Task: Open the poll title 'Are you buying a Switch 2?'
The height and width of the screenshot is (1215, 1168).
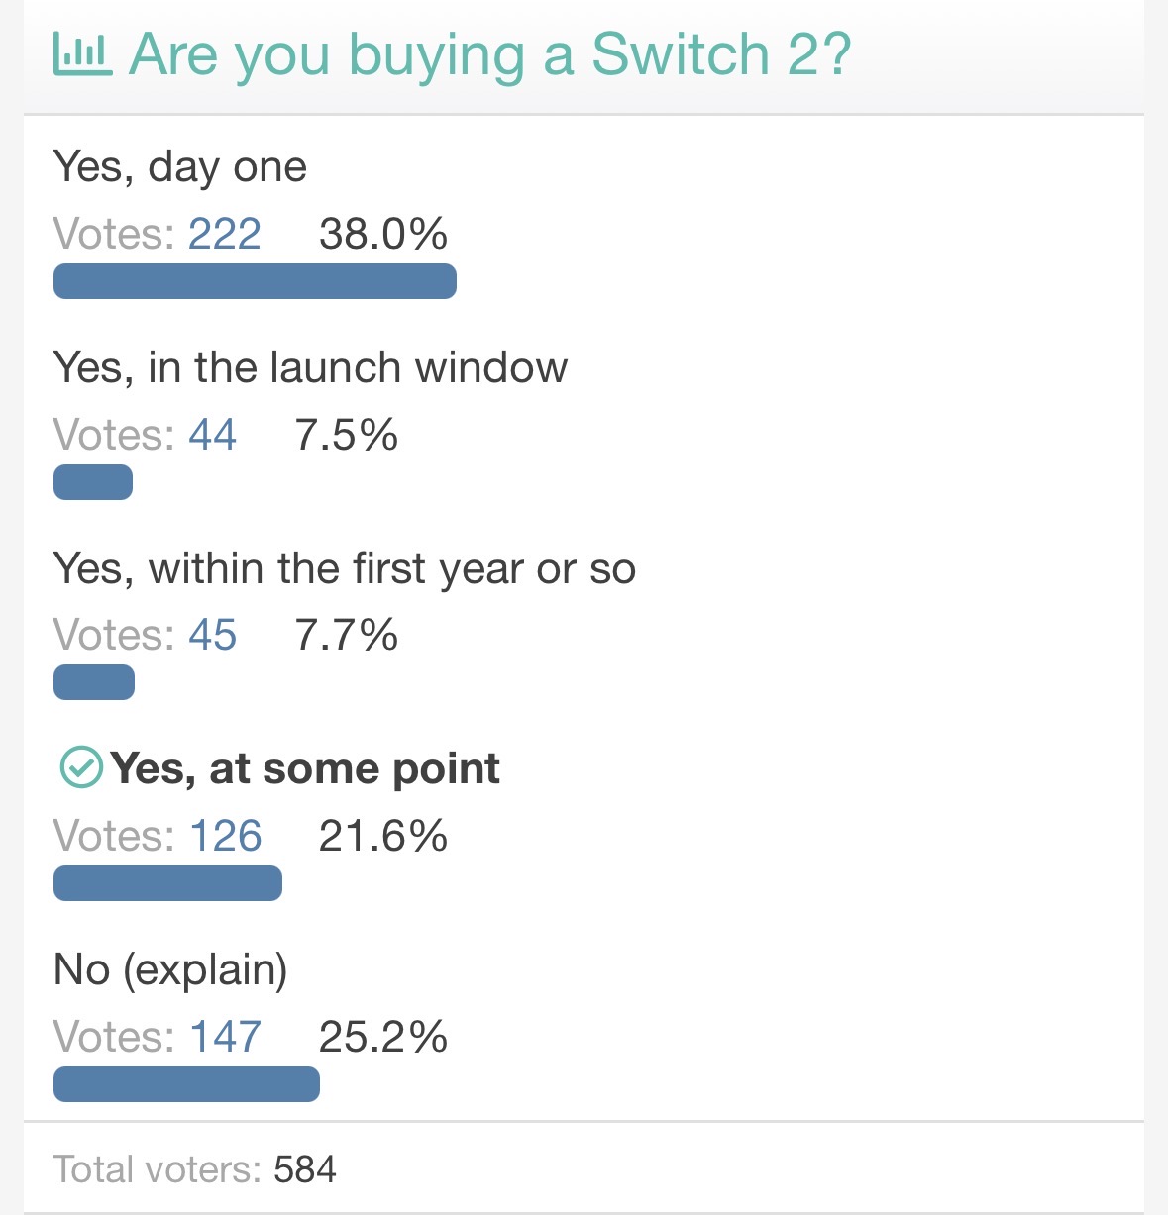Action: coord(489,53)
